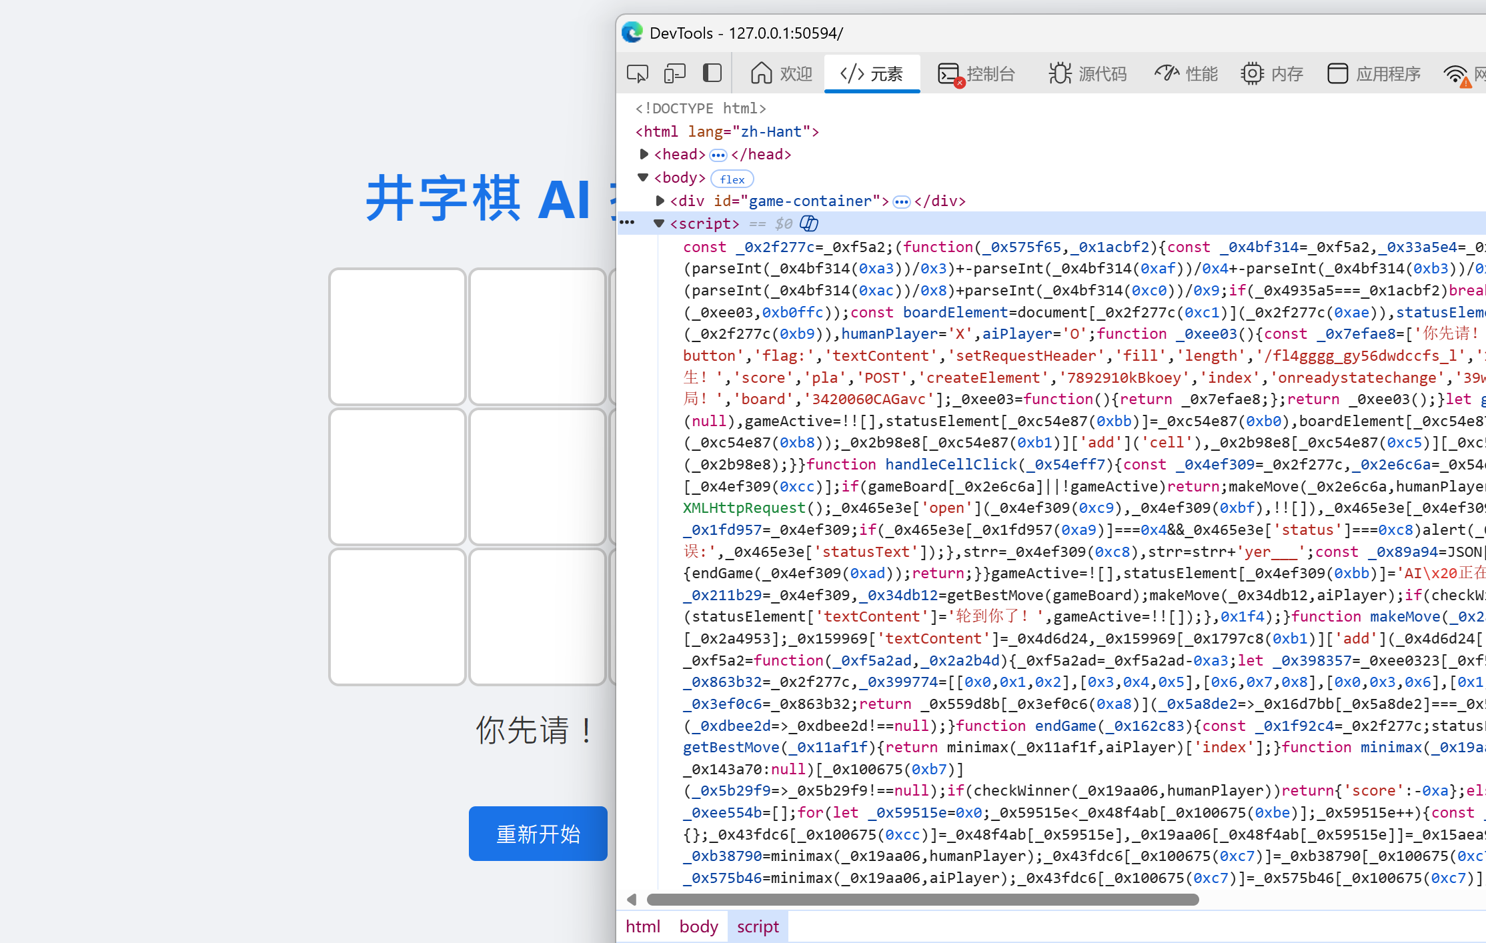Click the horizontal scrollbar in Elements panel
Viewport: 1486px width, 943px height.
(922, 900)
